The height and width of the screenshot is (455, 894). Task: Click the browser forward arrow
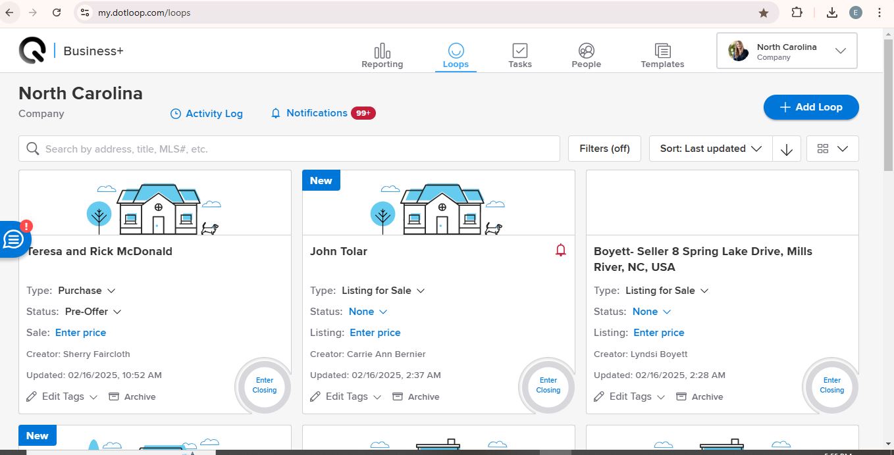click(x=33, y=12)
